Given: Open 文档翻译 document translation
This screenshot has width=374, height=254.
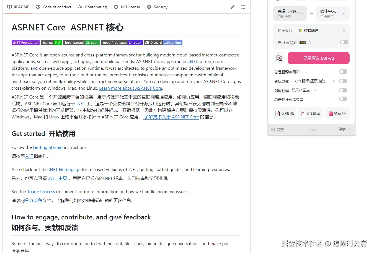Looking at the screenshot, I should click(285, 113).
